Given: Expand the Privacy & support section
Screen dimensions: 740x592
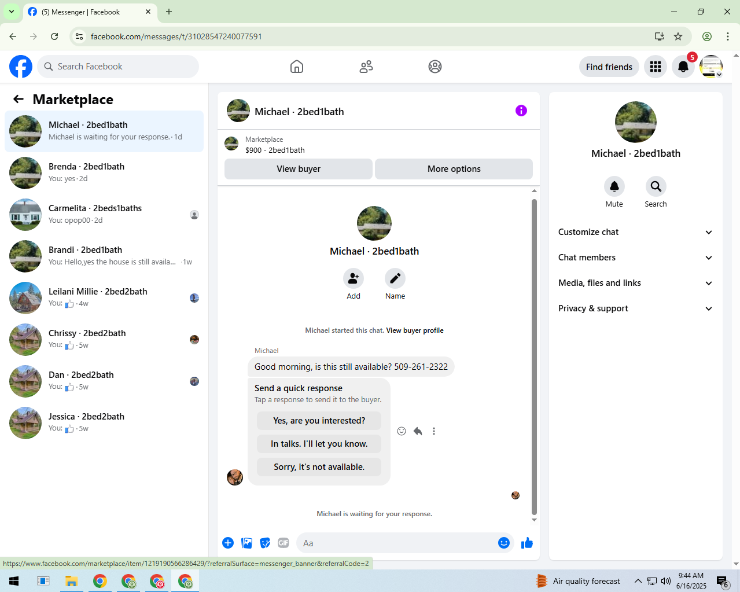Looking at the screenshot, I should [x=636, y=308].
